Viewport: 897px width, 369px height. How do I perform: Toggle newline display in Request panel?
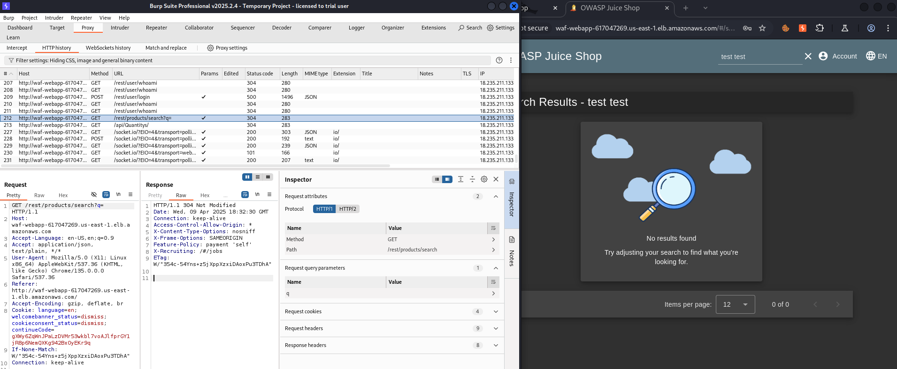(118, 194)
